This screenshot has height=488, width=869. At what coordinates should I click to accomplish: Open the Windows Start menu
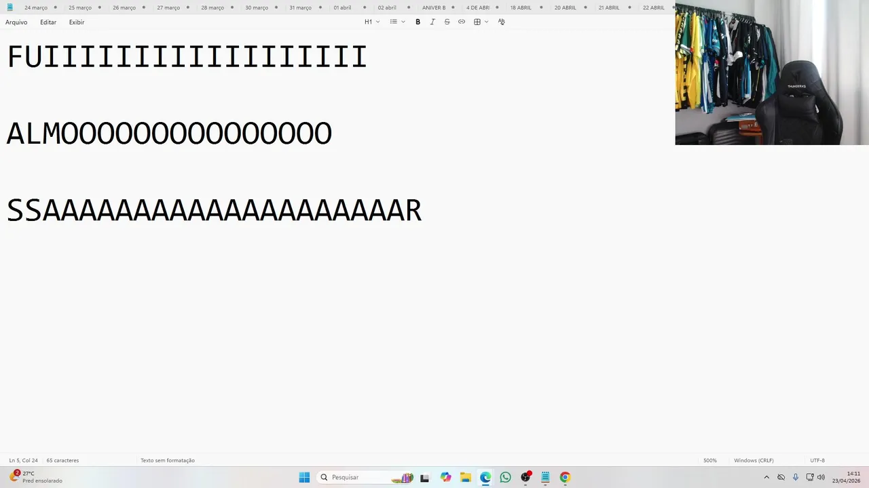(x=304, y=477)
